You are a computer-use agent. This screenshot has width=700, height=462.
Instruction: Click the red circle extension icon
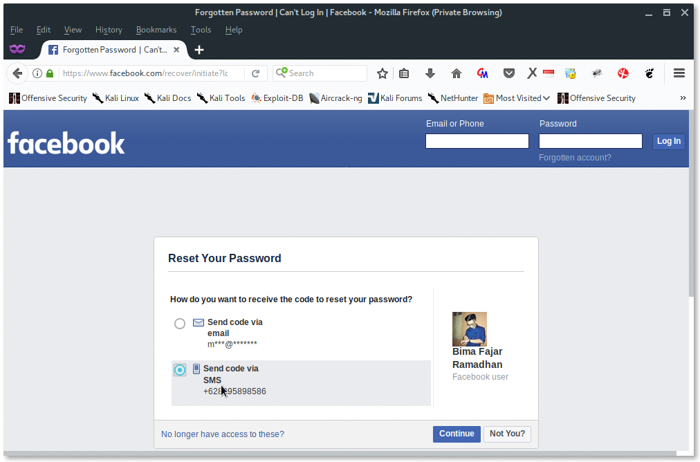coord(623,73)
